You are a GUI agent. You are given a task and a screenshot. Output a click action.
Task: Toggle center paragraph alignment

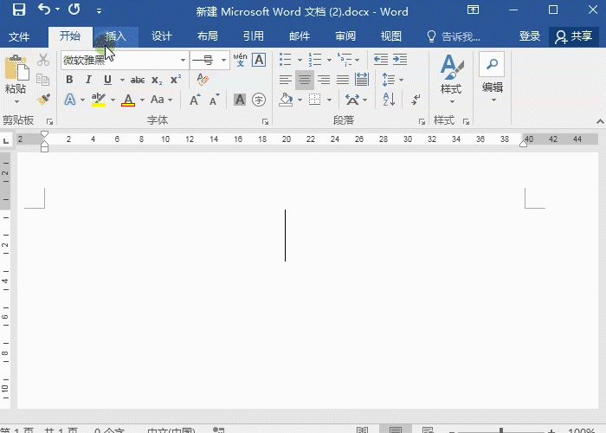pos(305,80)
